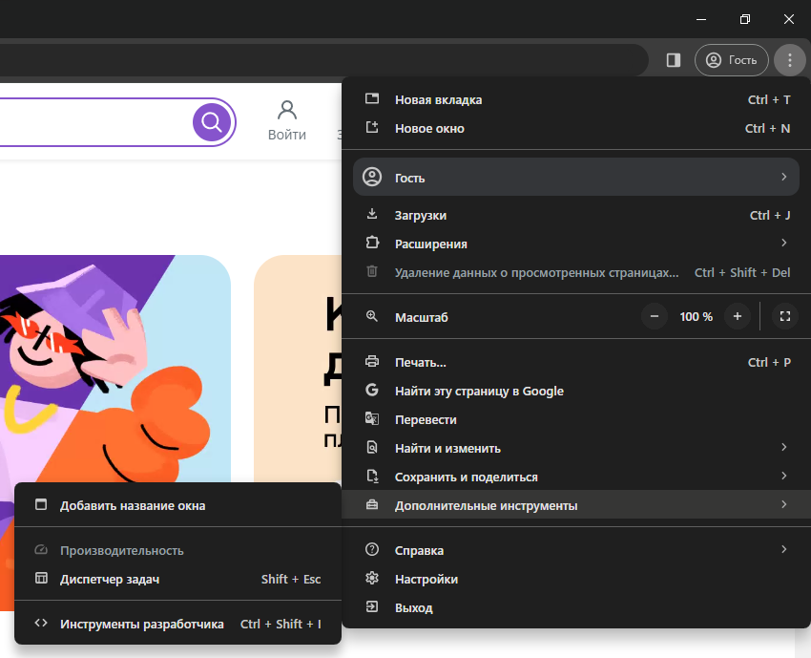Open the side panel icon in toolbar
The height and width of the screenshot is (658, 811).
click(x=674, y=60)
